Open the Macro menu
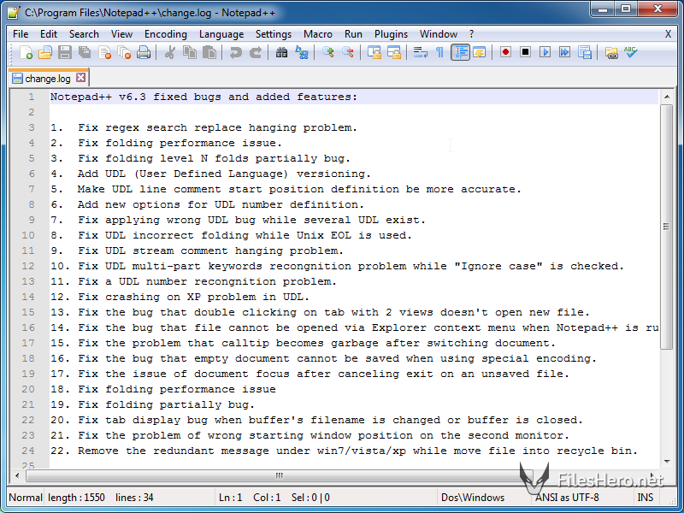This screenshot has width=684, height=513. point(318,34)
